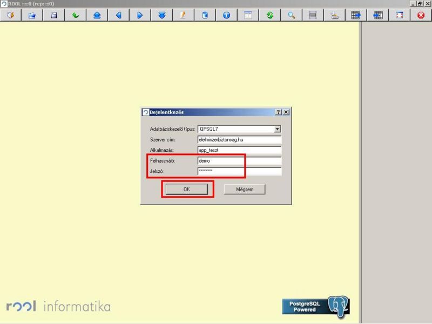432x324 pixels.
Task: Click the magnifying glass search icon
Action: [x=291, y=16]
